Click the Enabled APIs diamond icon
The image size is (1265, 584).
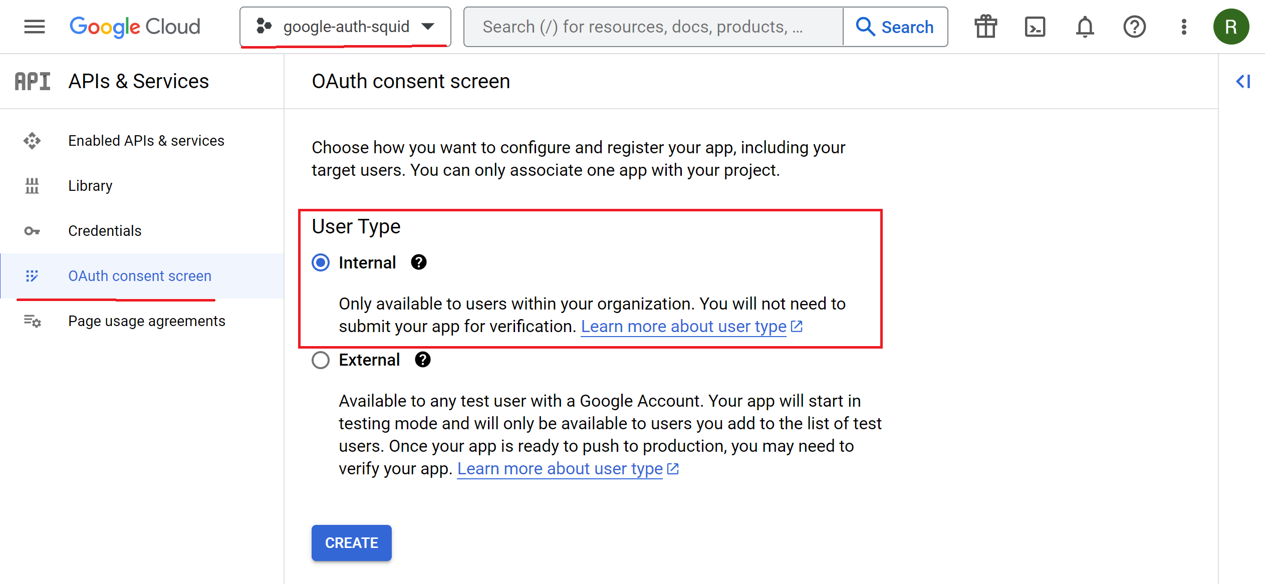click(32, 141)
